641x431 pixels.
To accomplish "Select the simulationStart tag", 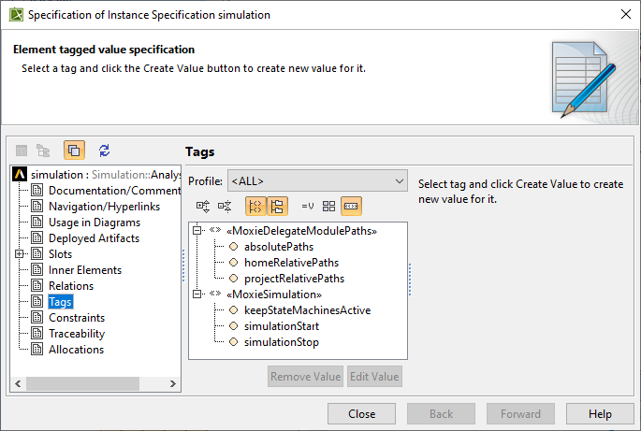I will click(x=282, y=326).
